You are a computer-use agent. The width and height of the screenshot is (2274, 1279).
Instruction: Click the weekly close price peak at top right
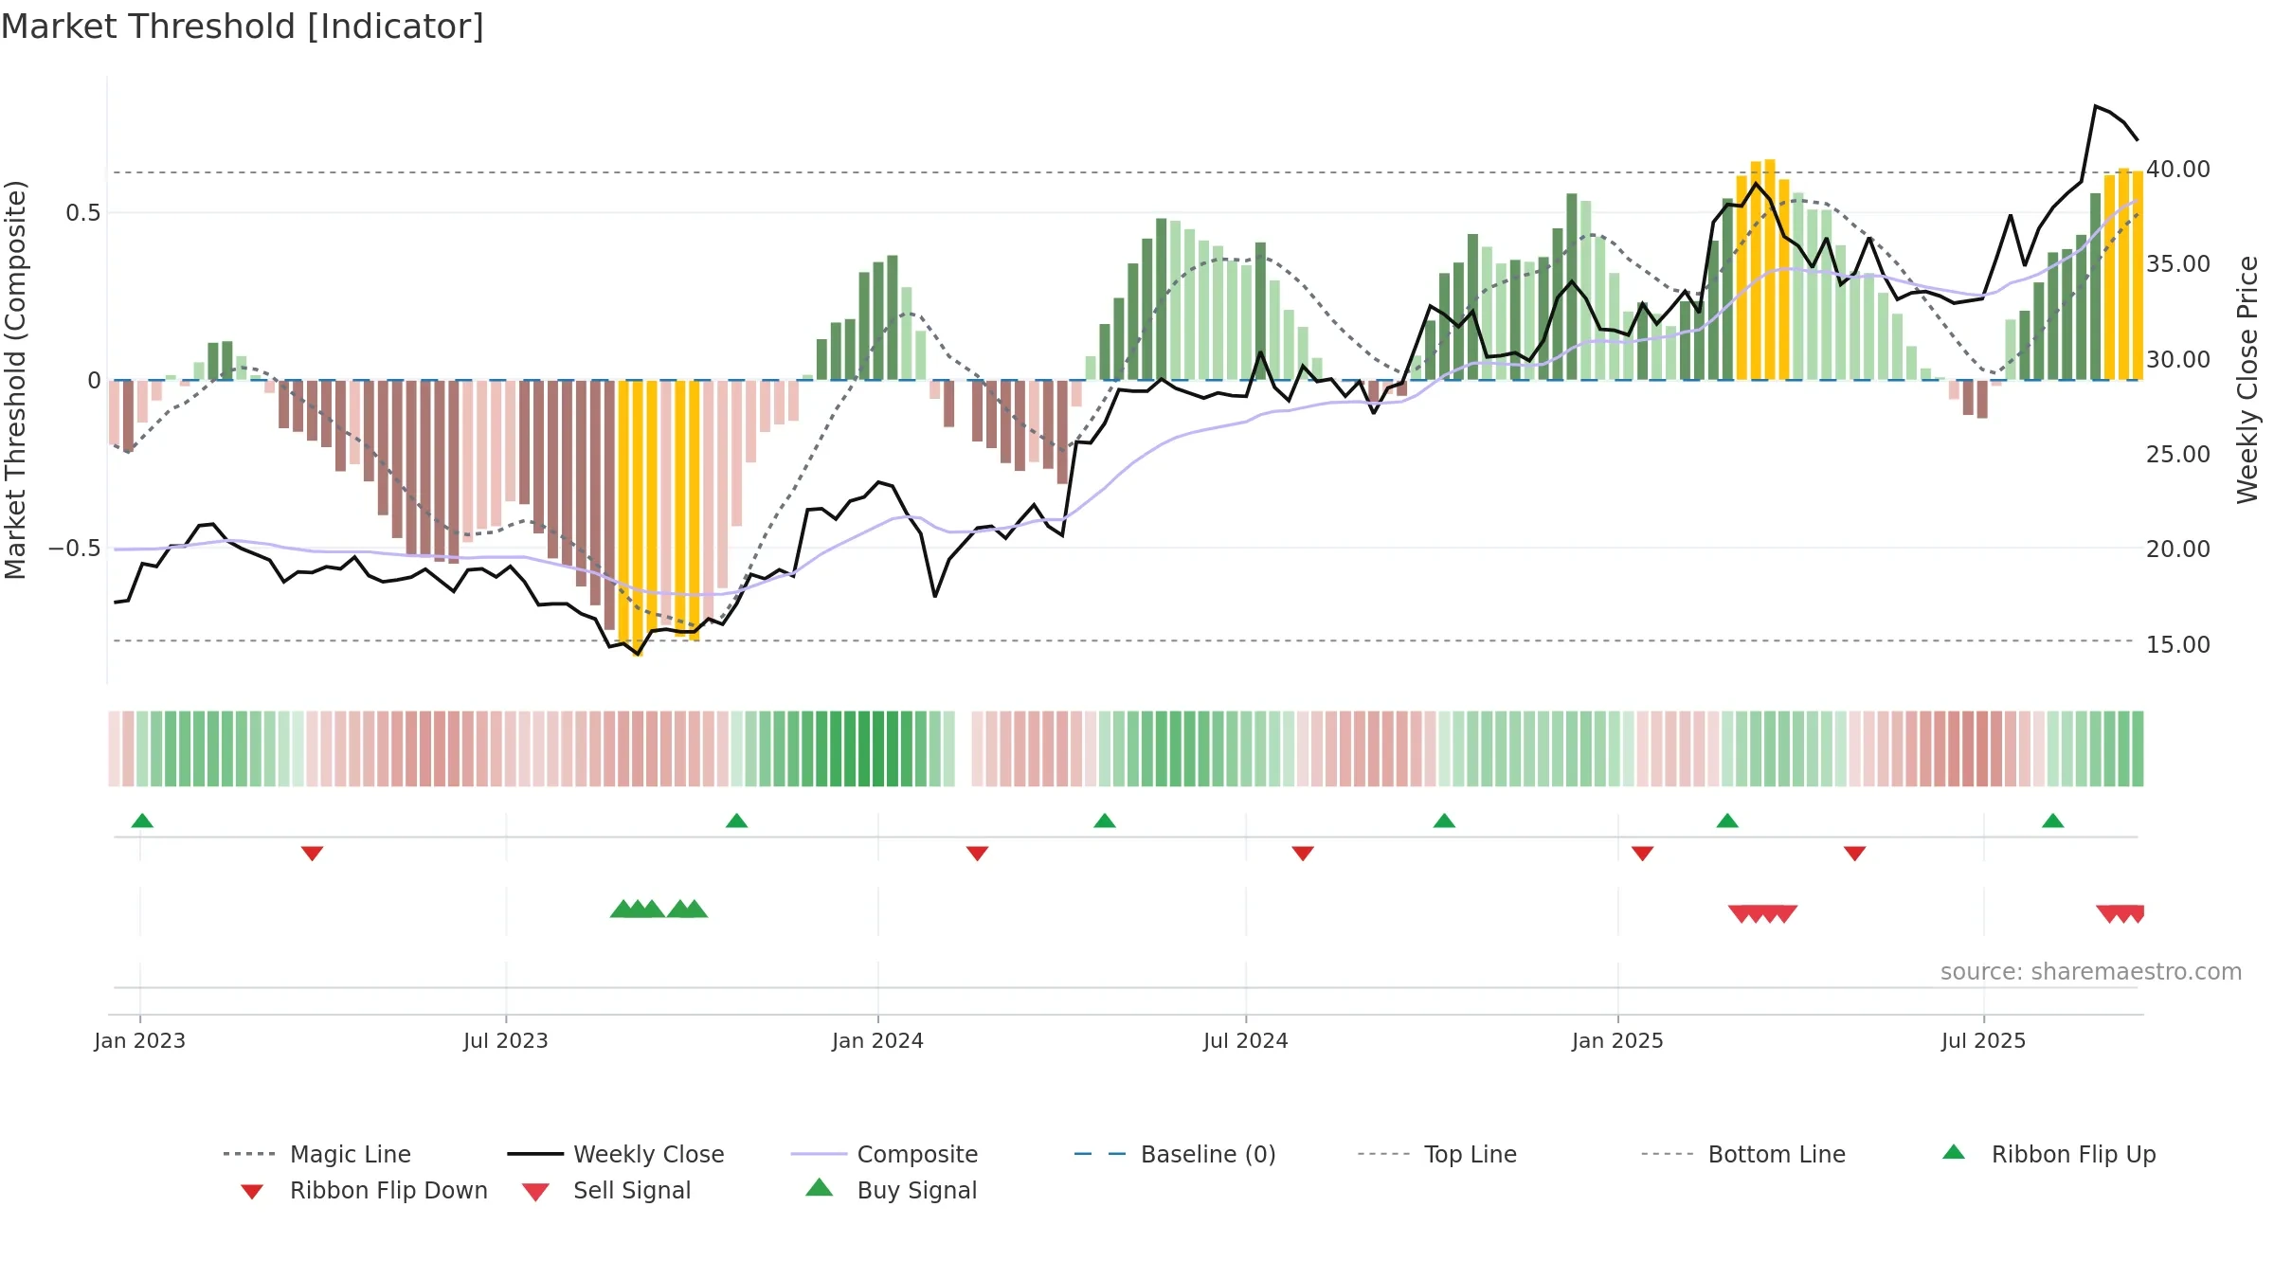(x=2095, y=107)
